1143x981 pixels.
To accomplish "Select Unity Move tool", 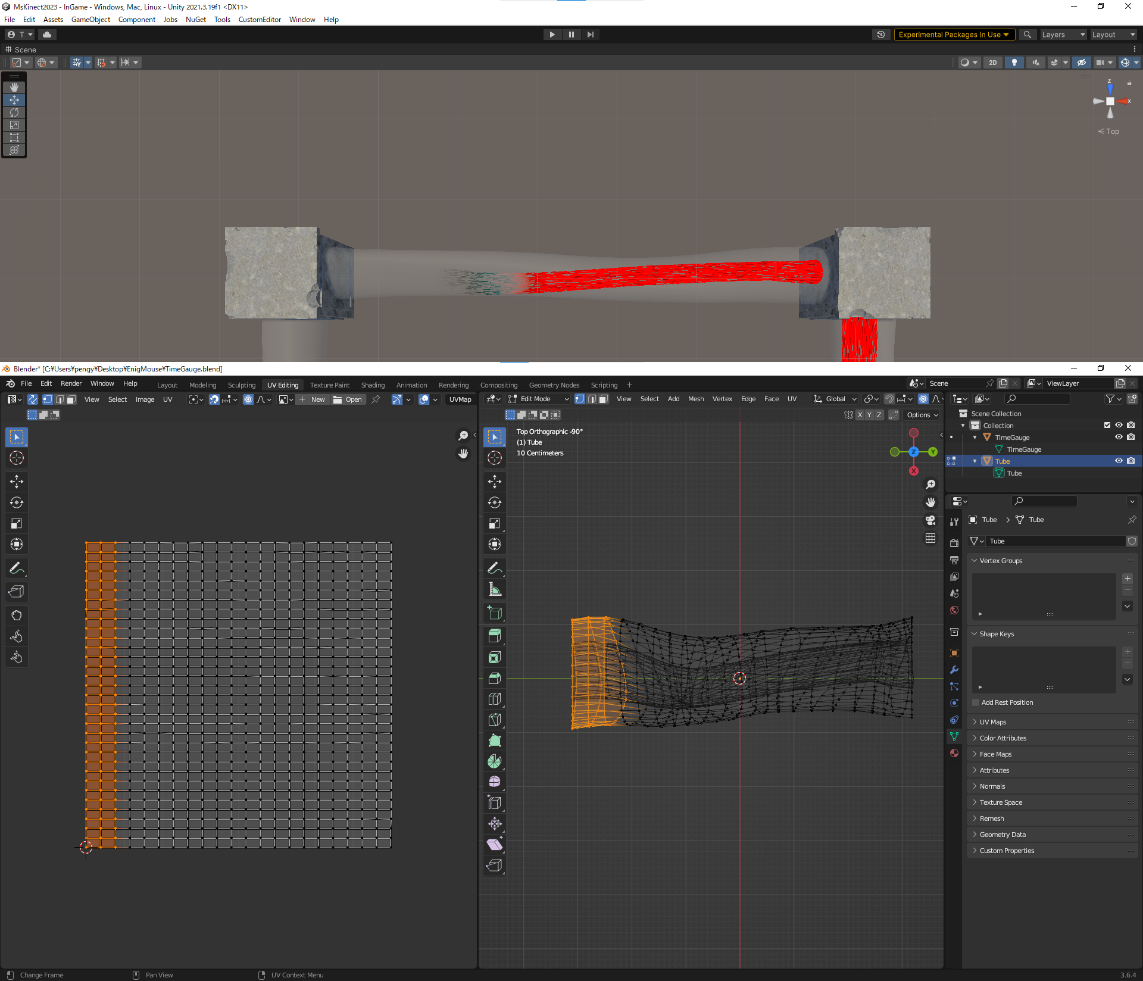I will tap(14, 100).
